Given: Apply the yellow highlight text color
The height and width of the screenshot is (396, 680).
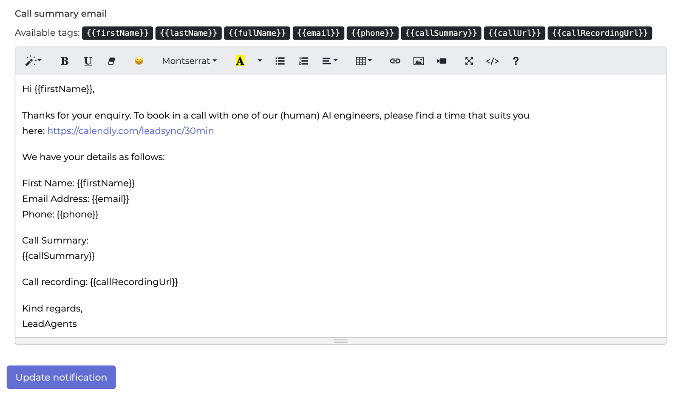Looking at the screenshot, I should tap(240, 61).
